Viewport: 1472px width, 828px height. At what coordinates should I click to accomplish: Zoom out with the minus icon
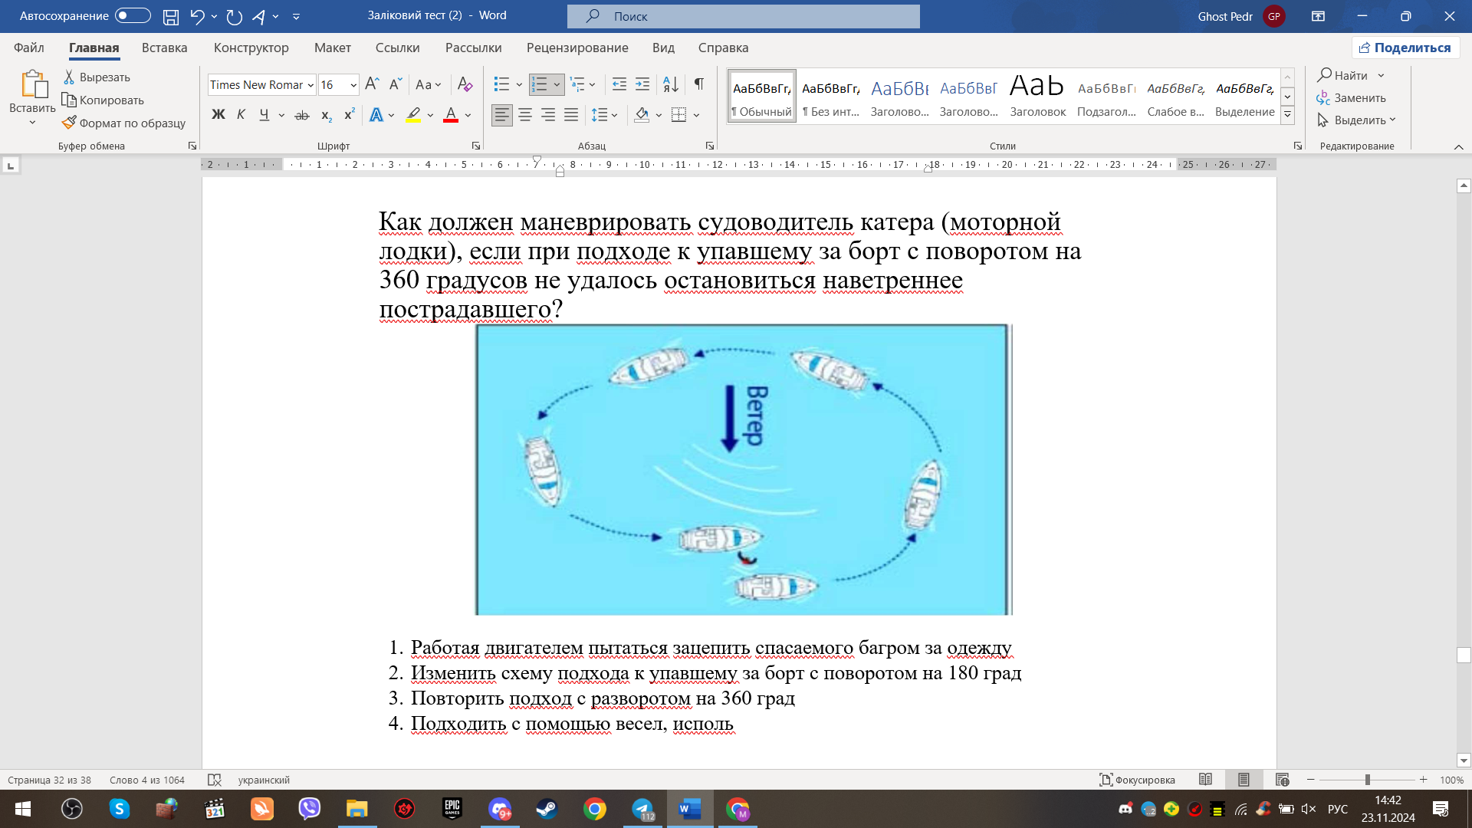(1310, 780)
